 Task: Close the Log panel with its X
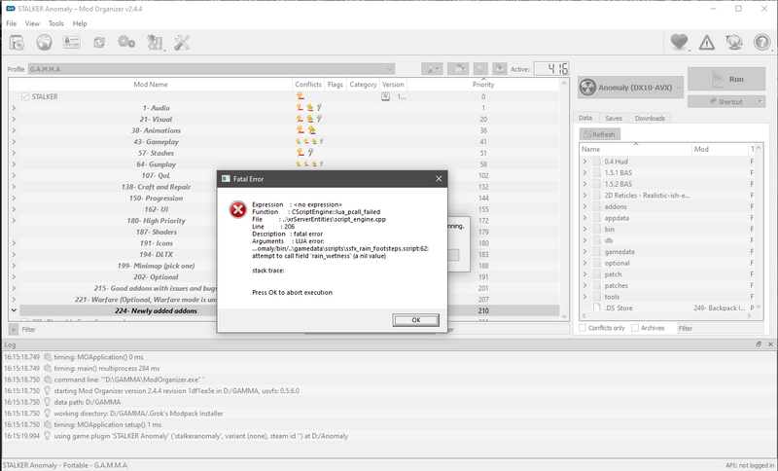(x=770, y=344)
